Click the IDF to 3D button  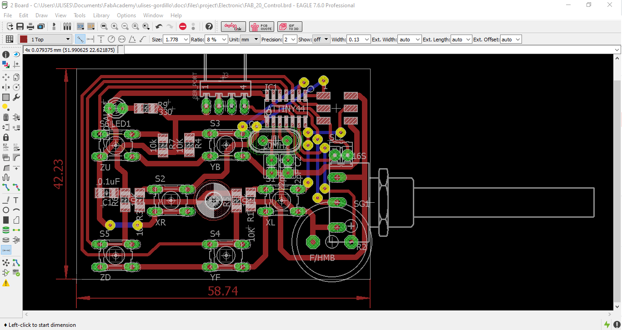[x=290, y=27]
